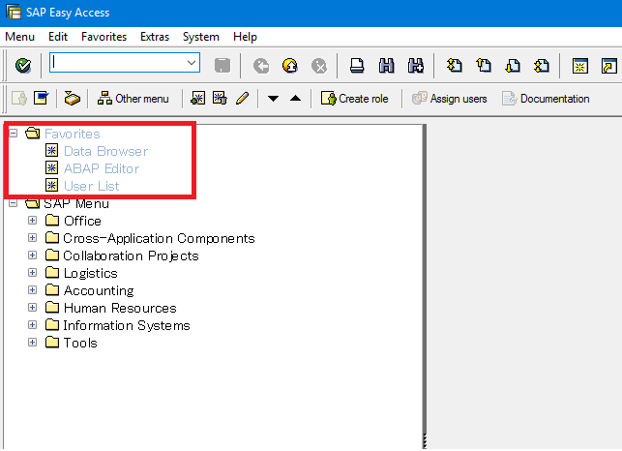Click the Generate Shortcut icon
Viewport: 622px width, 451px height.
coord(608,66)
